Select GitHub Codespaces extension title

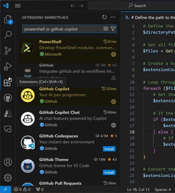click(x=58, y=136)
